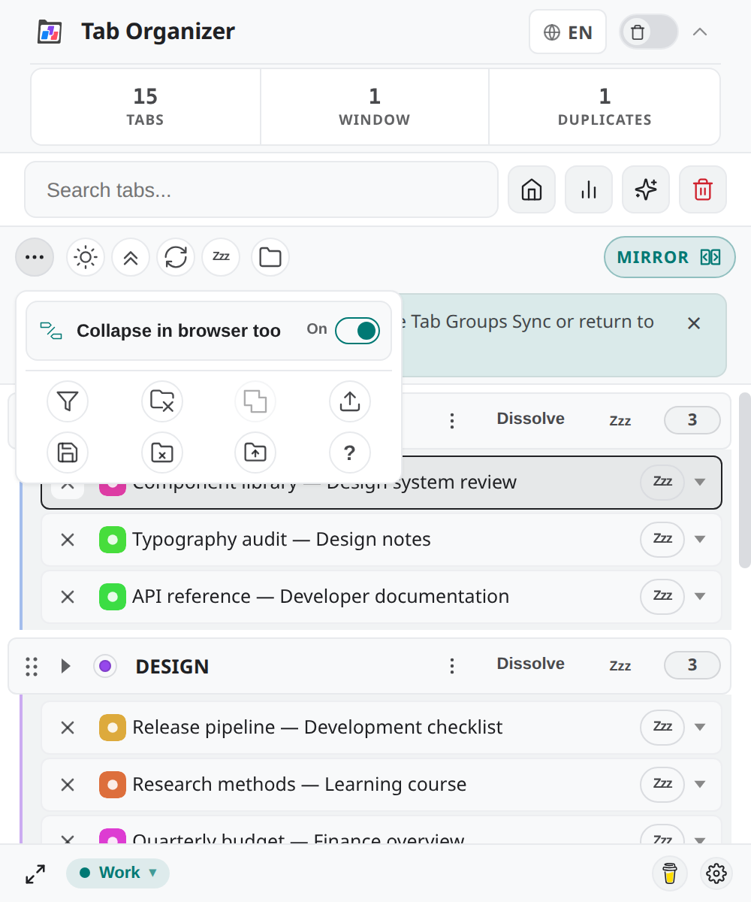The image size is (751, 902).
Task: Sleep the Release pipeline tab
Action: pyautogui.click(x=662, y=727)
